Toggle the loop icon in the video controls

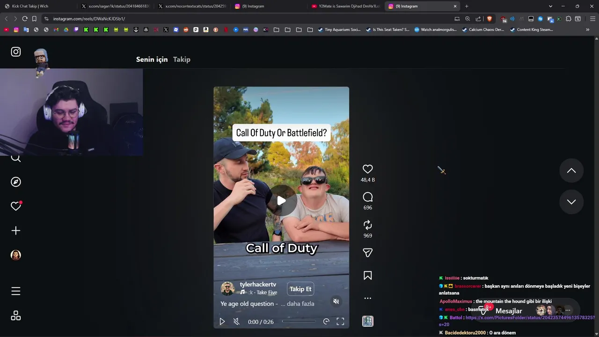point(326,322)
